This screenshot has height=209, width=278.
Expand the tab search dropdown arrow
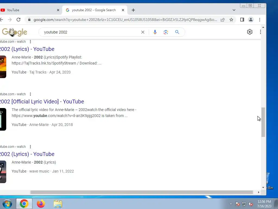234,10
